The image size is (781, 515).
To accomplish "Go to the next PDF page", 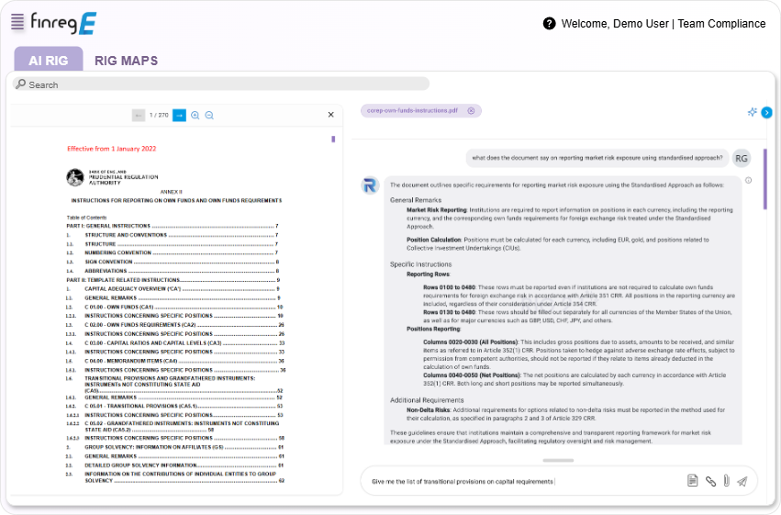I will point(179,115).
